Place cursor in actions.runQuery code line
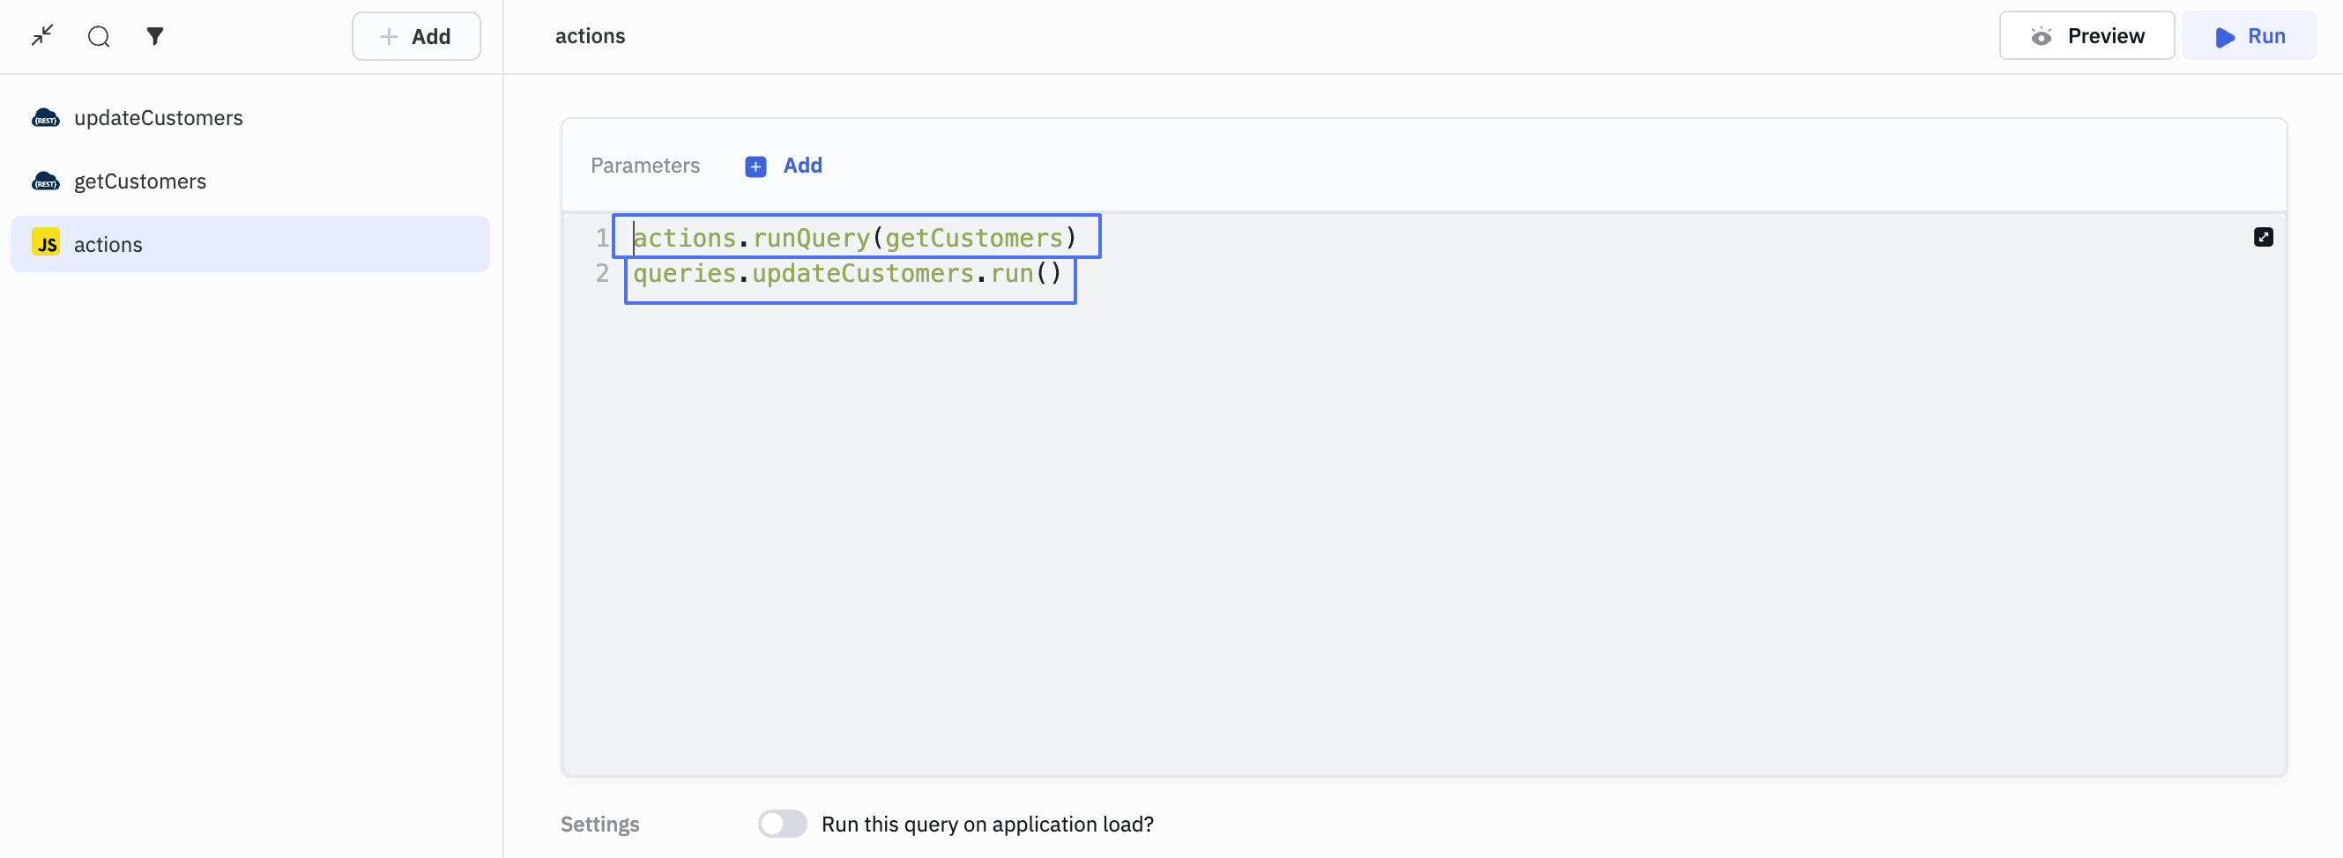Screen dimensions: 2343x858 pos(853,238)
